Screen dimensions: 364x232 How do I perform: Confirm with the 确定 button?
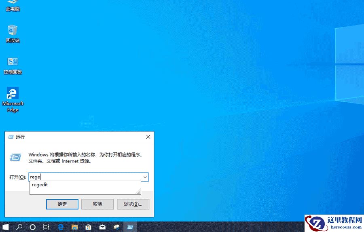pos(62,204)
